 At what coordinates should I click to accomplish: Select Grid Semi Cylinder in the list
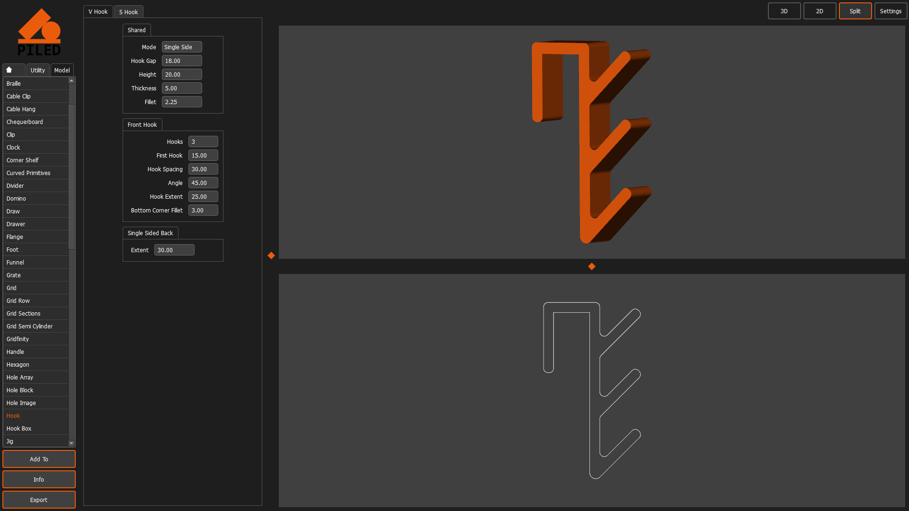click(x=36, y=326)
